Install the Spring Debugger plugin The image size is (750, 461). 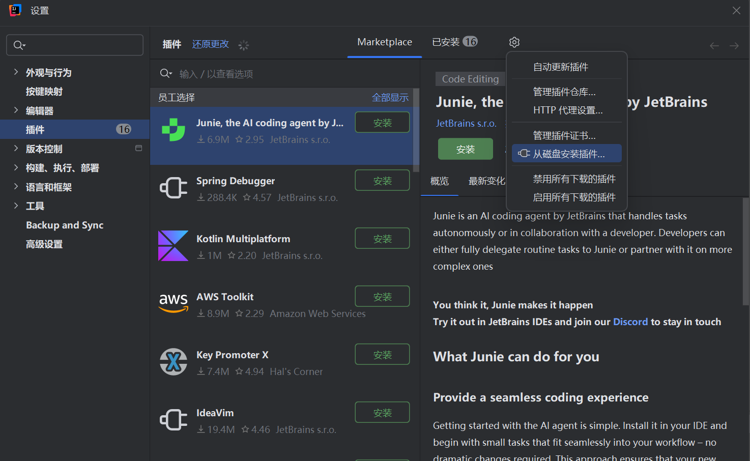point(382,181)
